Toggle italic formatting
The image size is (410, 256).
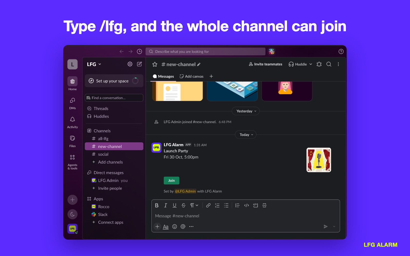pyautogui.click(x=166, y=205)
